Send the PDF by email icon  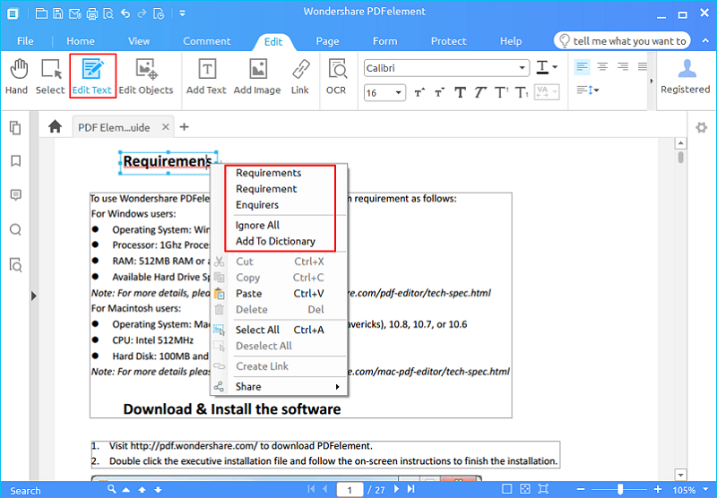pos(75,13)
